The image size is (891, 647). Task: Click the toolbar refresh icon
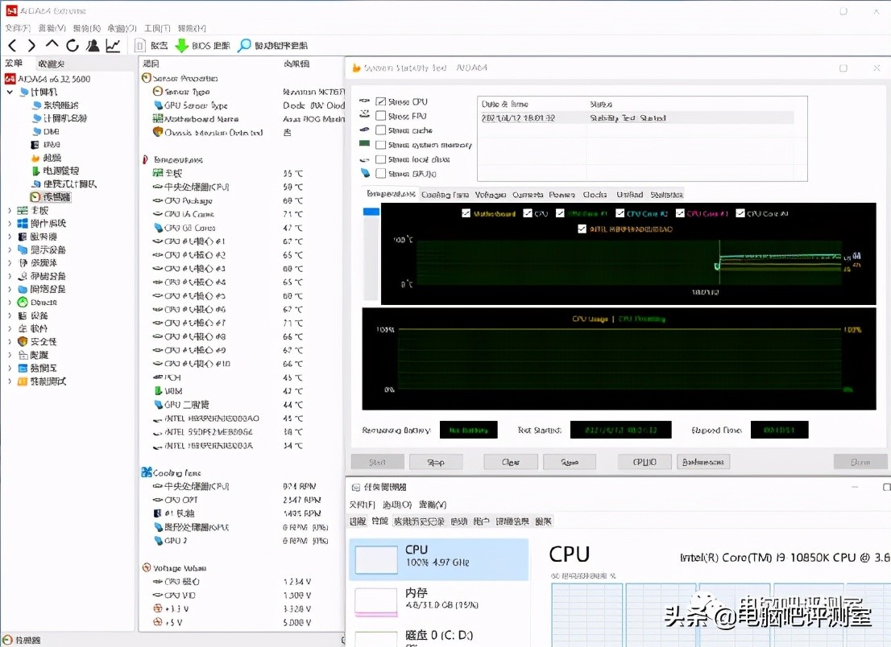click(x=71, y=45)
